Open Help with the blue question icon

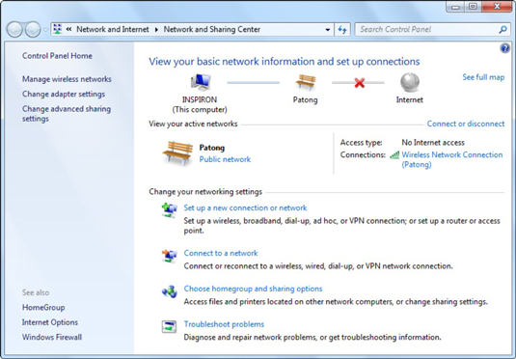[x=504, y=48]
